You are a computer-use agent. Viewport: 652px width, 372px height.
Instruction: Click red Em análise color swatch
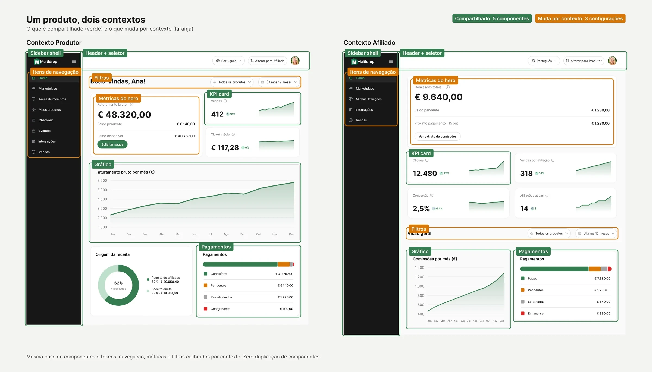pyautogui.click(x=523, y=313)
